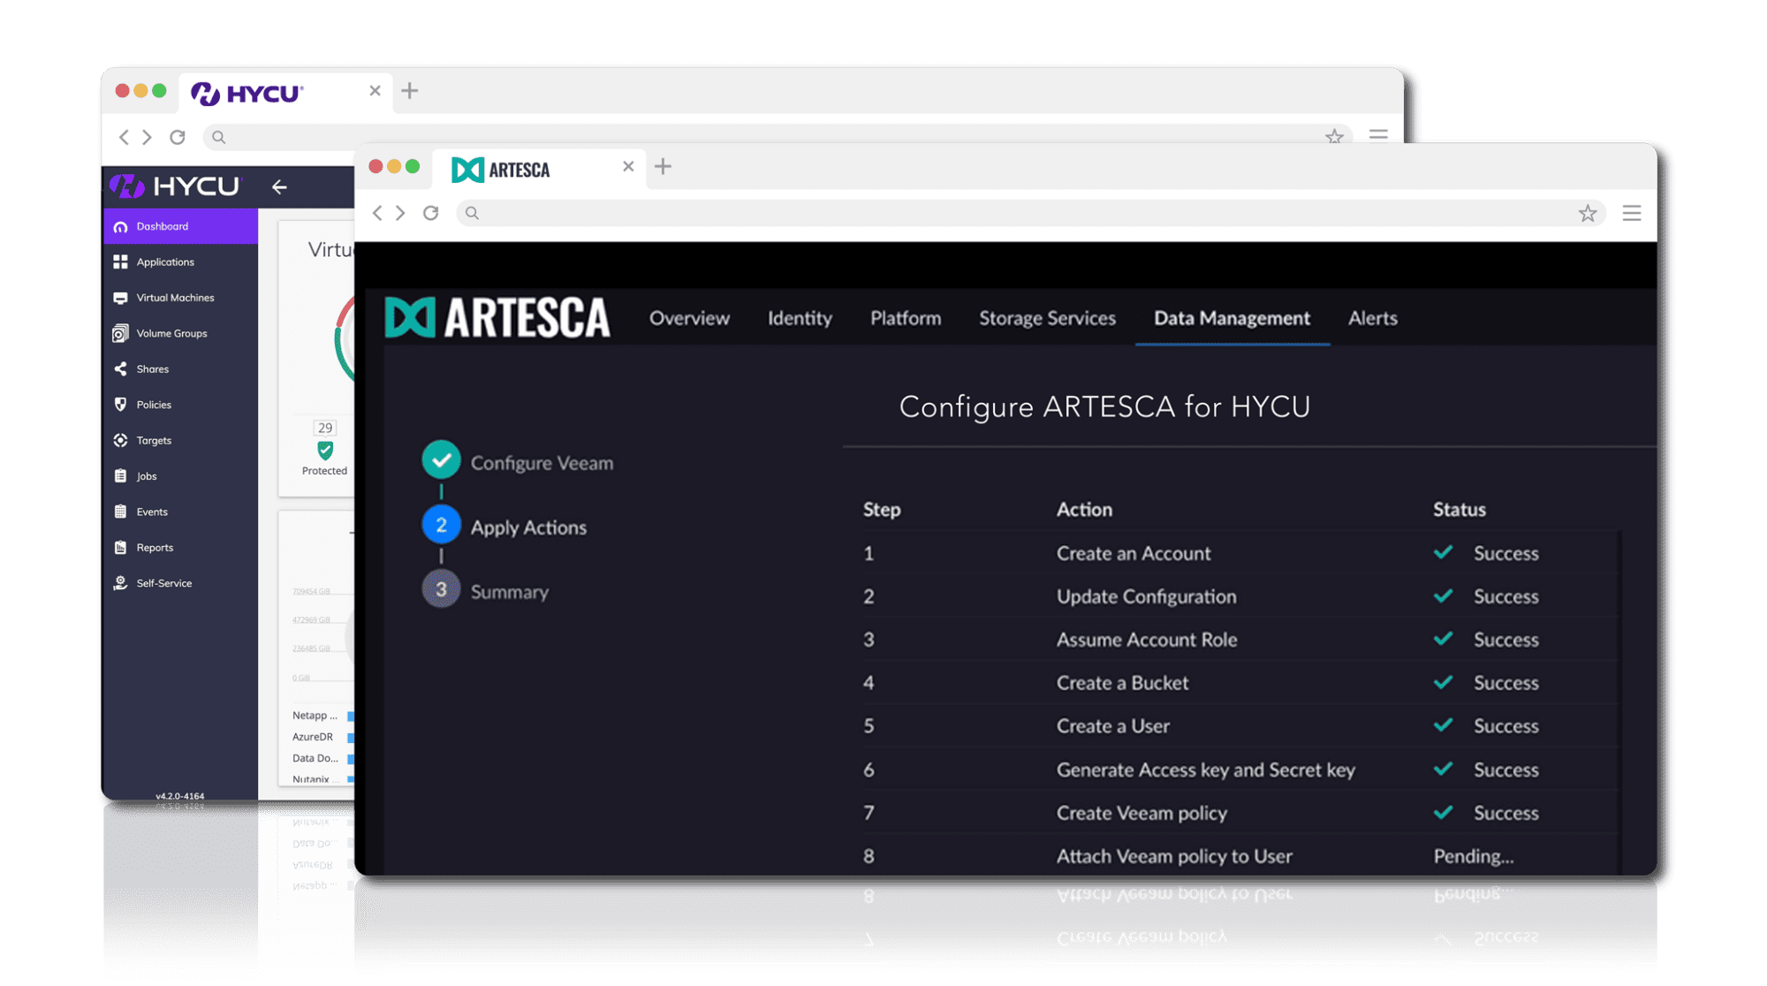
Task: Click the Reports icon in HYCU sidebar
Action: pyautogui.click(x=121, y=547)
